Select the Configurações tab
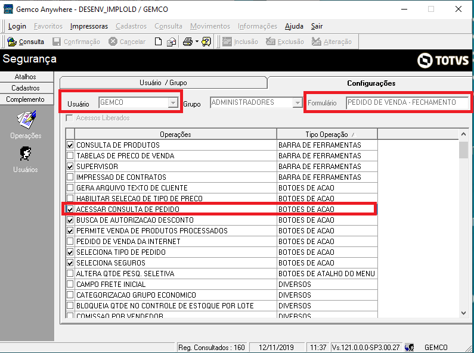Viewport: 474px width, 353px height. [371, 83]
